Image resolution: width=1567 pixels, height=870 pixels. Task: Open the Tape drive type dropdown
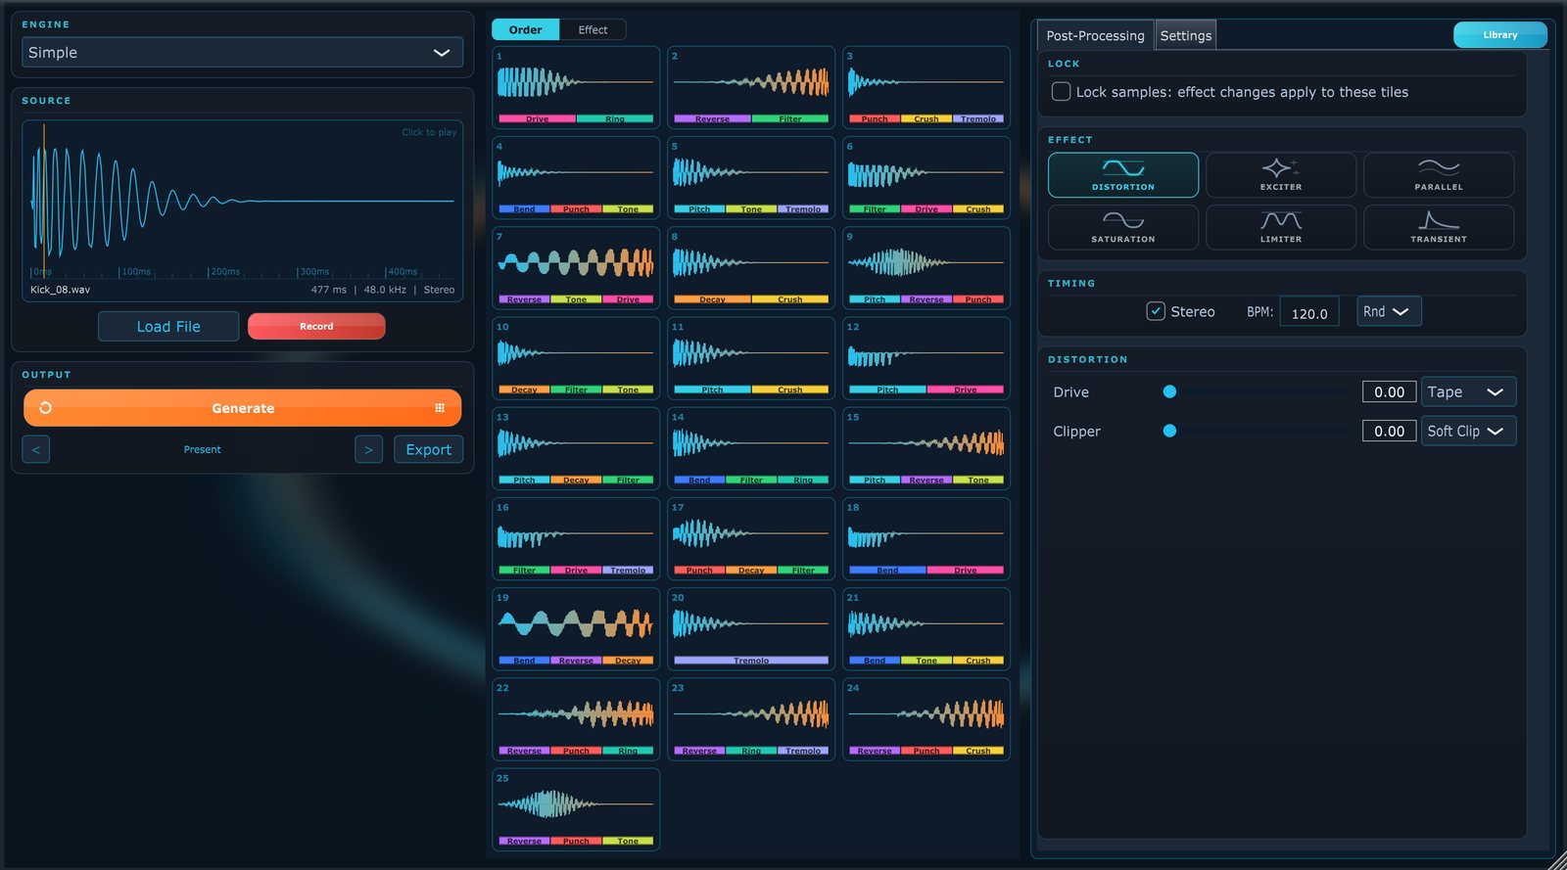pyautogui.click(x=1468, y=391)
